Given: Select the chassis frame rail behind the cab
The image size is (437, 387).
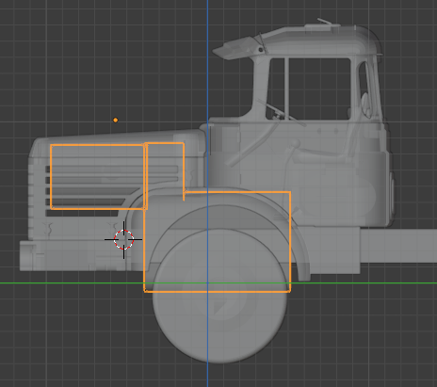Looking at the screenshot, I should [398, 246].
